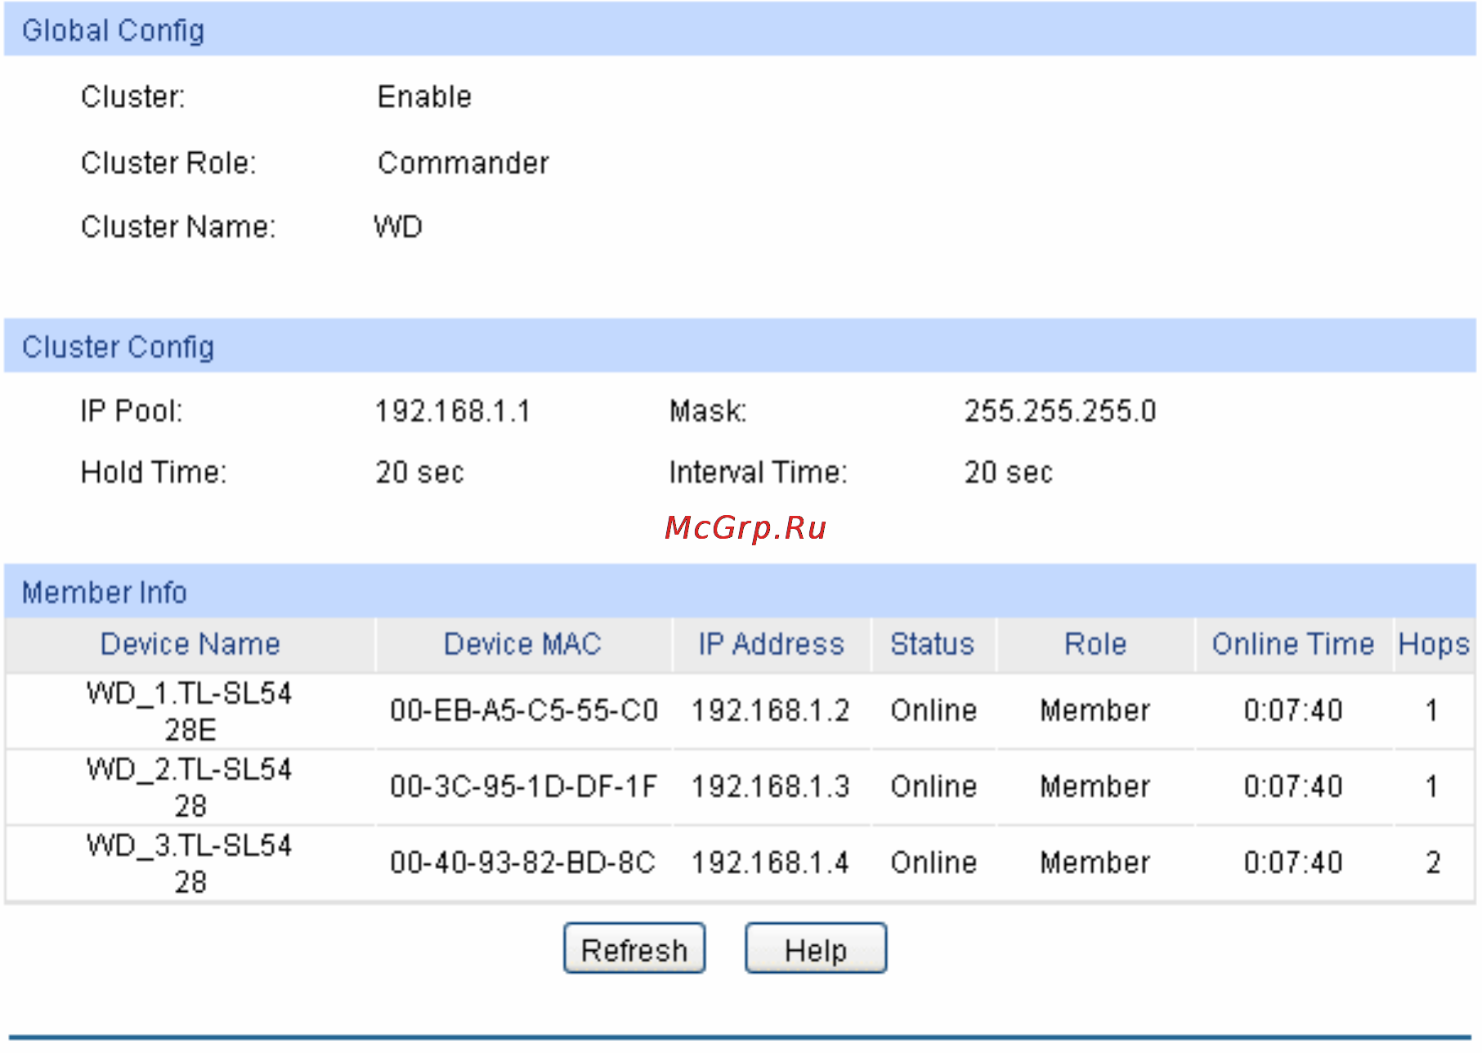
Task: Click the Cluster Role label
Action: point(168,164)
